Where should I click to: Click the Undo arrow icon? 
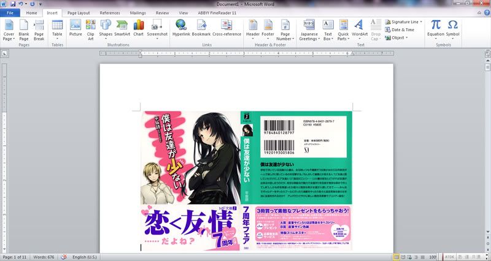21,4
